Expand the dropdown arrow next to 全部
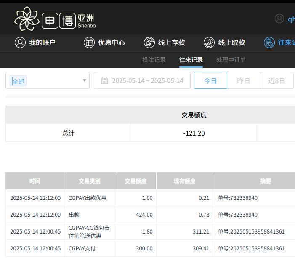This screenshot has width=295, height=258. click(x=84, y=80)
